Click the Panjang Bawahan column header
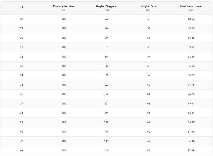This screenshot has width=213, height=156. click(x=64, y=6)
